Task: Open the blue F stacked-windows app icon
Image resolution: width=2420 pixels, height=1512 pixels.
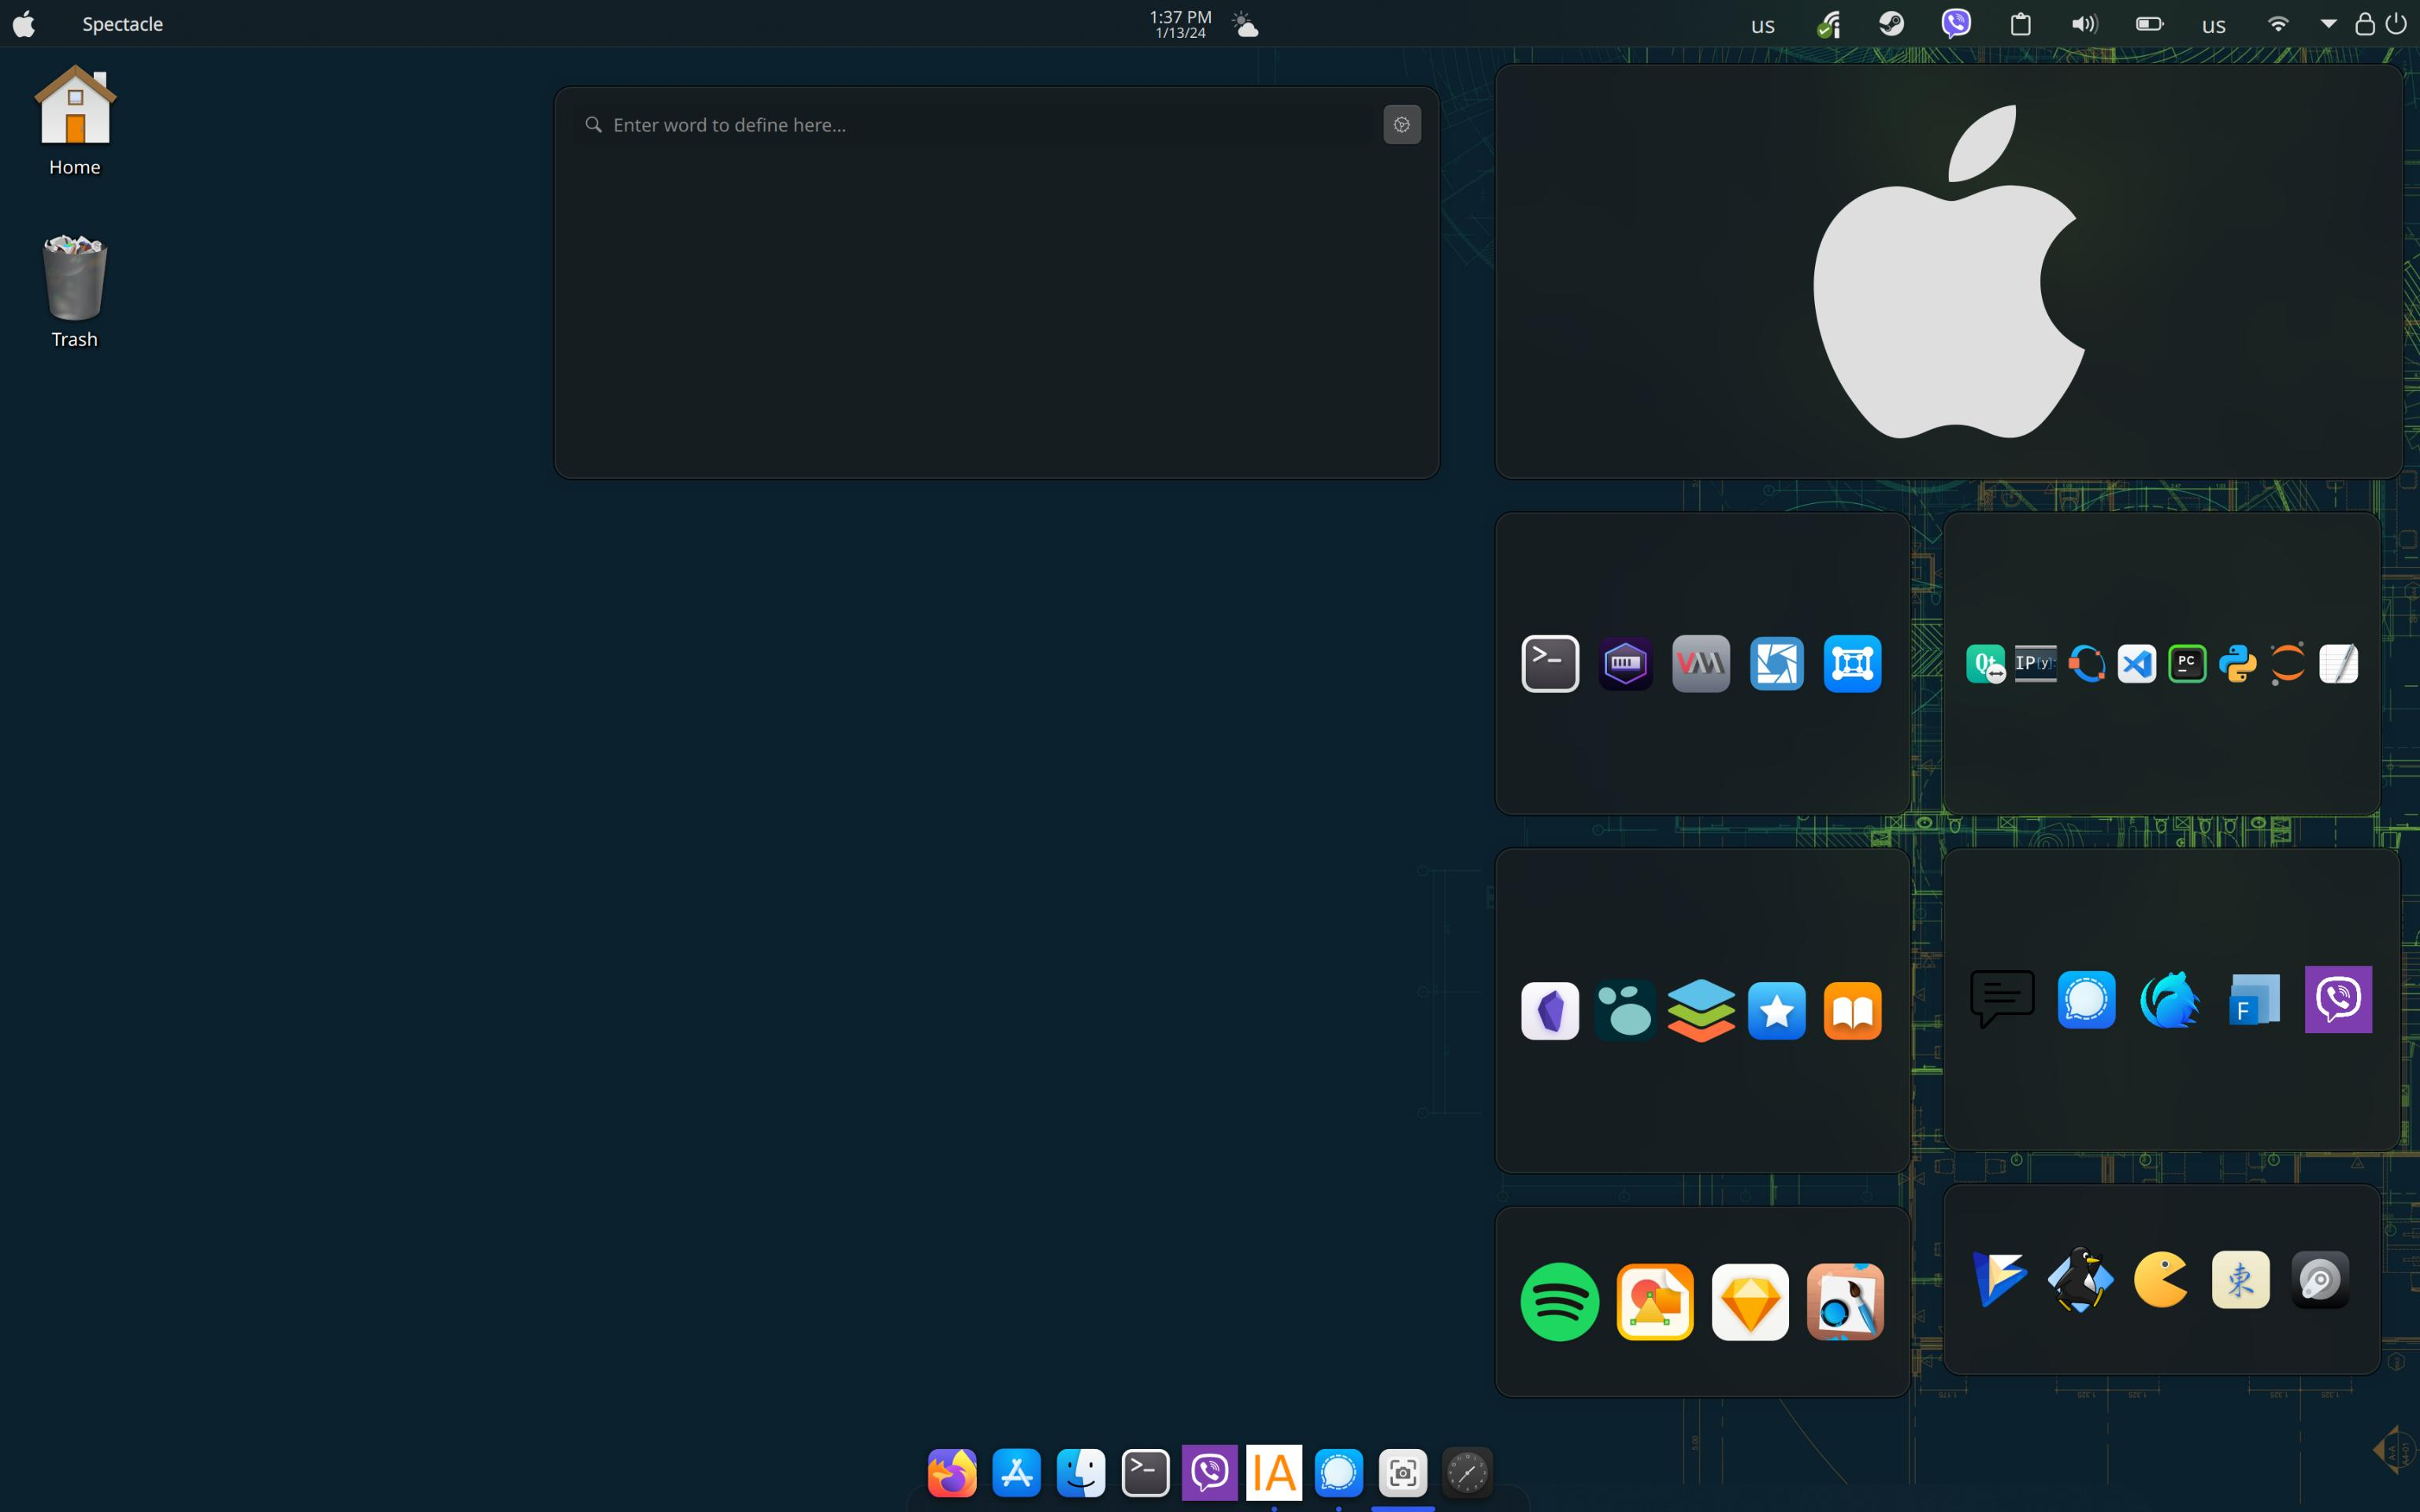Action: click(x=2254, y=998)
